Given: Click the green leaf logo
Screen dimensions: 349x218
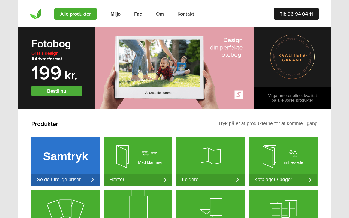Looking at the screenshot, I should pyautogui.click(x=36, y=14).
